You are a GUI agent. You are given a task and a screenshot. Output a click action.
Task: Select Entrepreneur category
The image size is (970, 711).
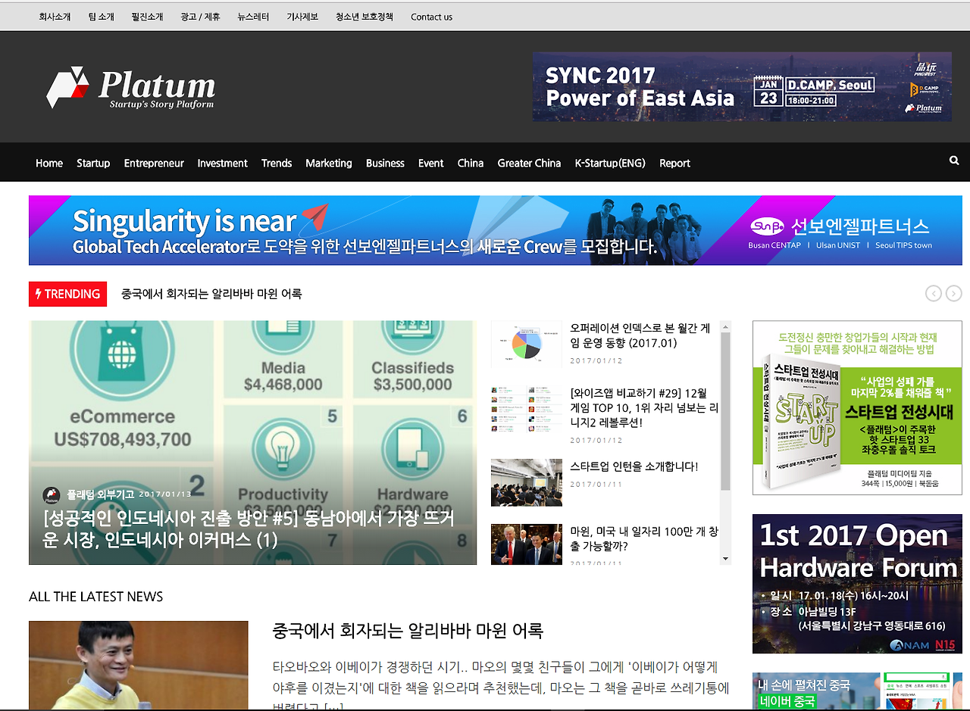[x=154, y=163]
